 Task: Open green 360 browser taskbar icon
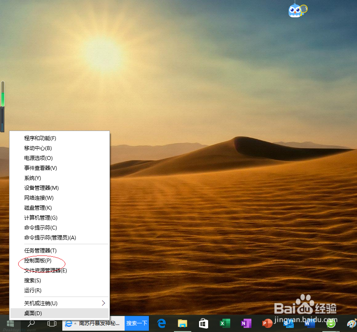coord(331,323)
